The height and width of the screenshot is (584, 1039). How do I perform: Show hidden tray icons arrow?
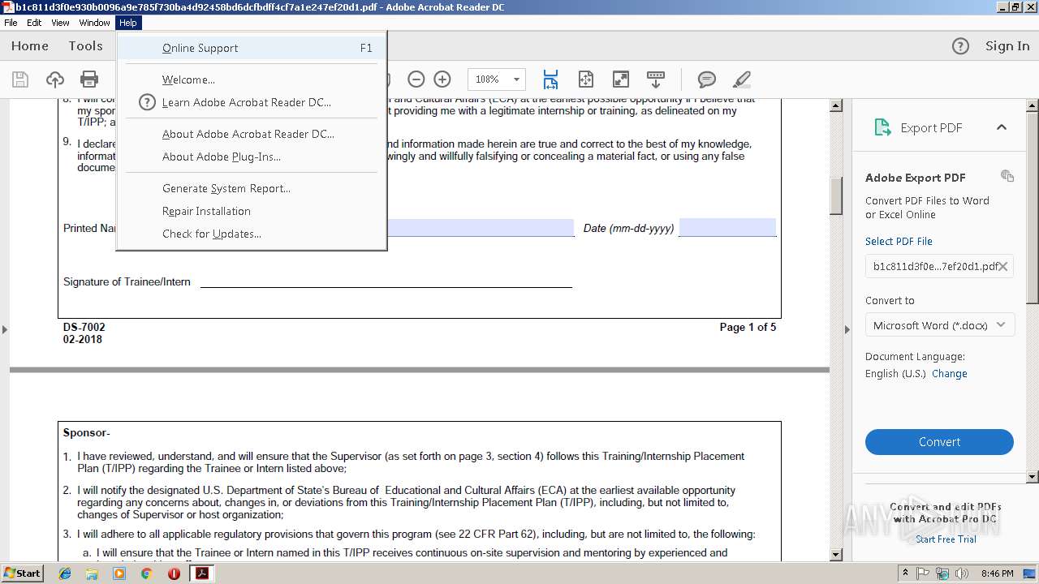906,573
